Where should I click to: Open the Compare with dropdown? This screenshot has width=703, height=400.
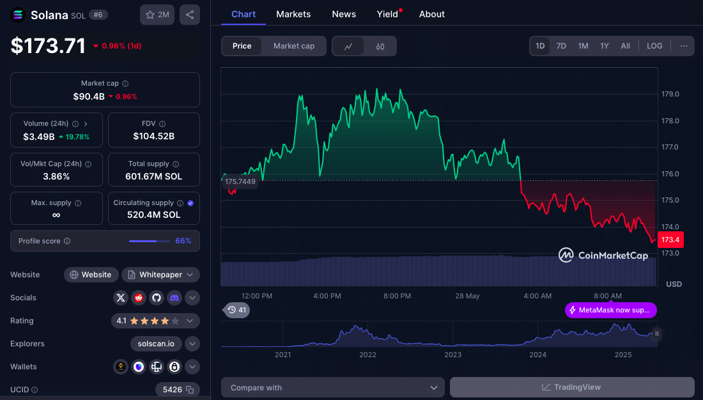pyautogui.click(x=332, y=387)
